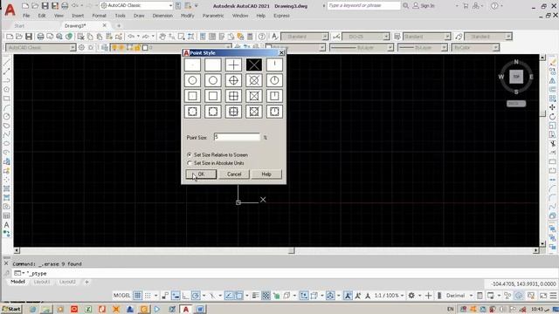
Task: Click the ViewCube TOP face
Action: click(516, 77)
